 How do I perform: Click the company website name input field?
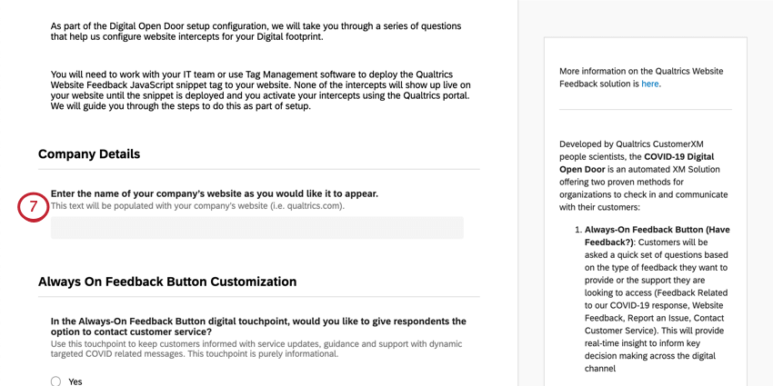(256, 227)
